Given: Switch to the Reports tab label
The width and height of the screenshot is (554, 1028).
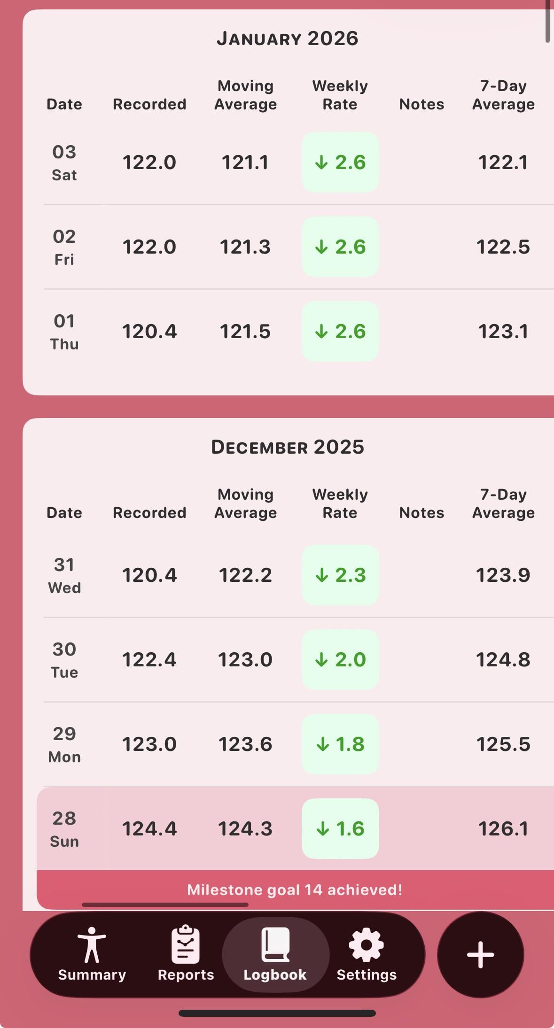Looking at the screenshot, I should [x=186, y=974].
